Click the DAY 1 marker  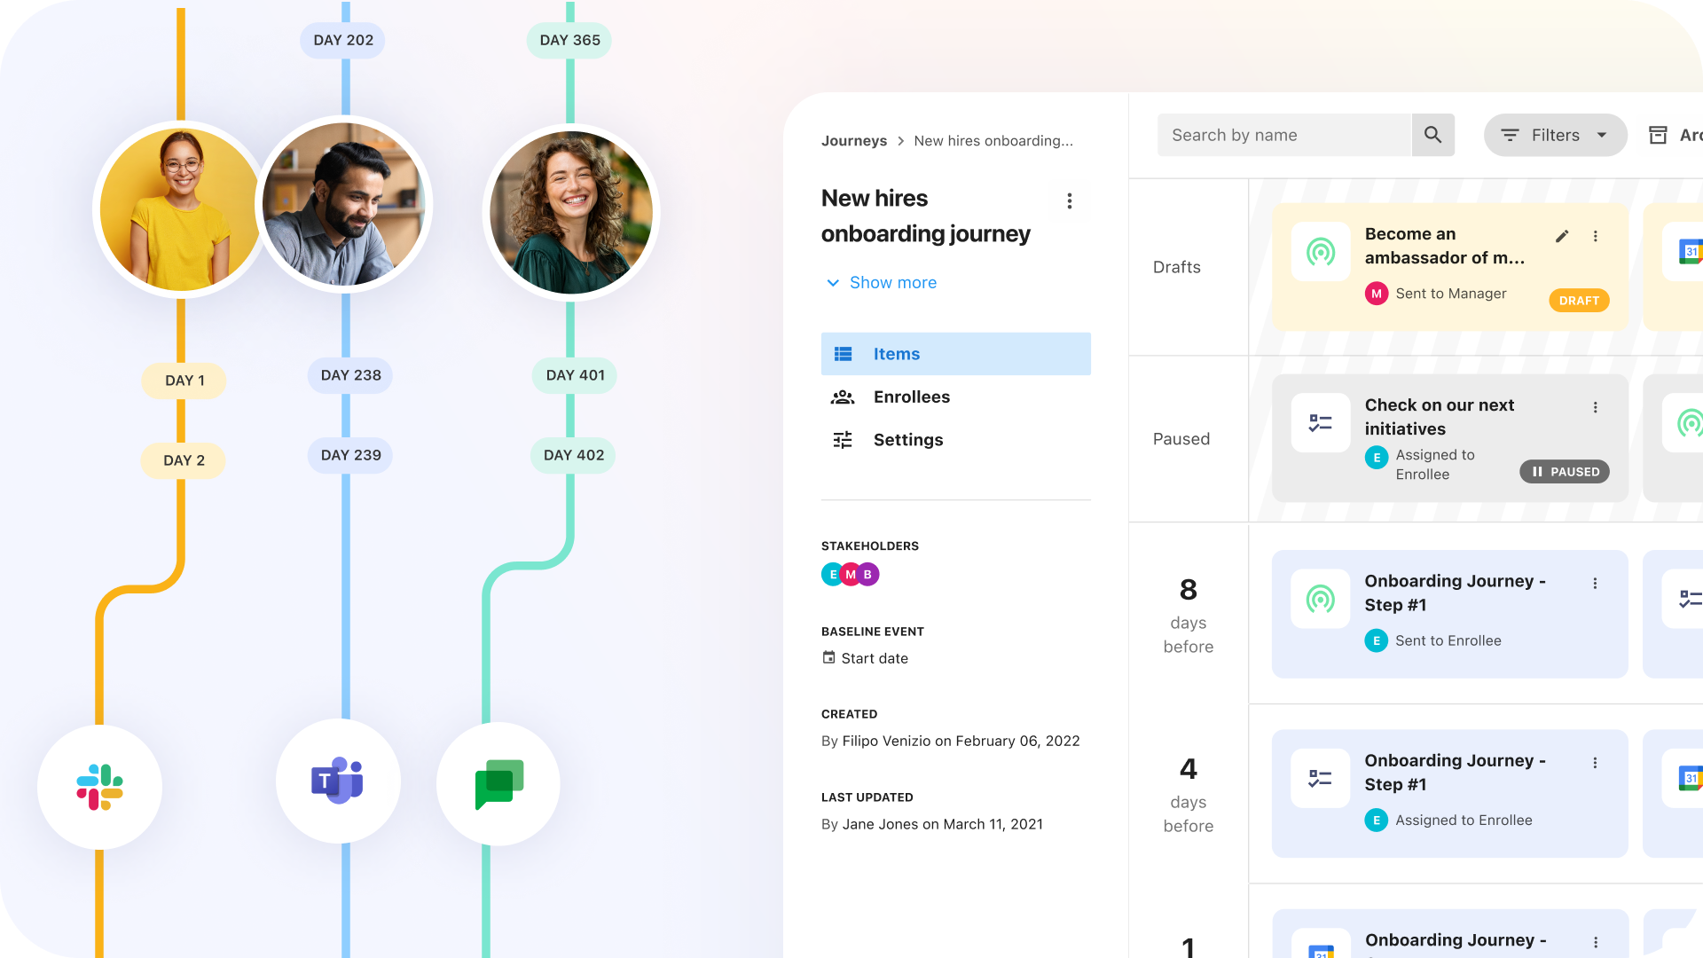pyautogui.click(x=184, y=381)
